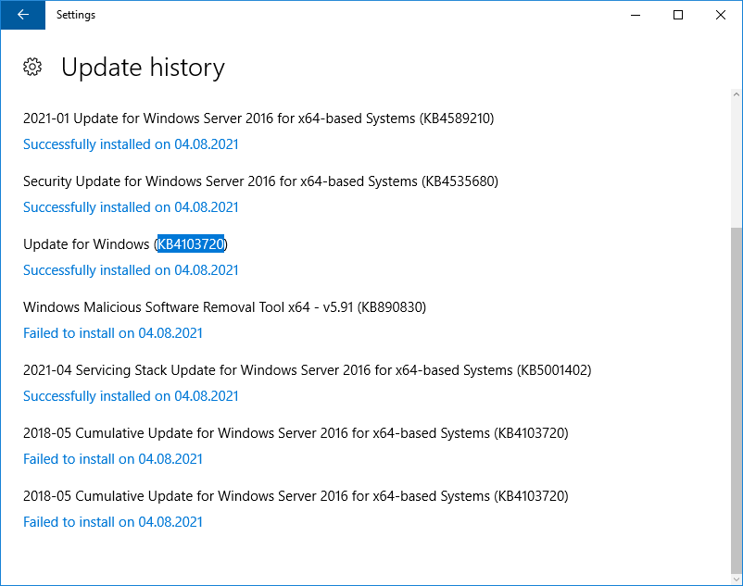Screen dimensions: 743x586
Task: Click 'Successfully installed' below Update for Windows
Action: pos(131,270)
